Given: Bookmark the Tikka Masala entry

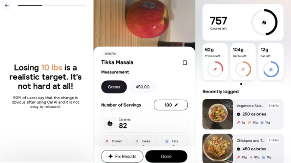Looking at the screenshot, I should [185, 63].
